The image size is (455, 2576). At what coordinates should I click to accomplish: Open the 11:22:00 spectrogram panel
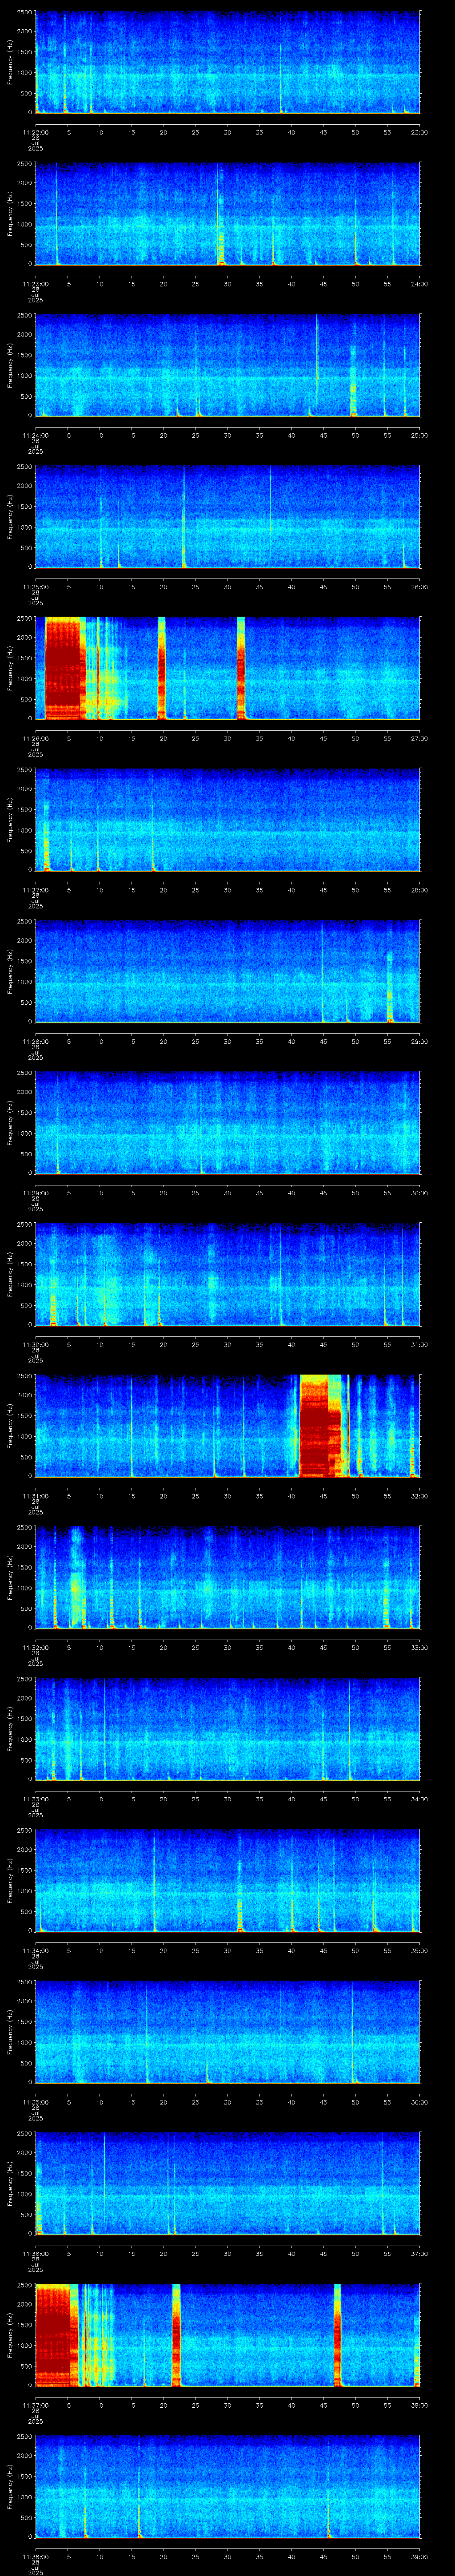point(227,62)
